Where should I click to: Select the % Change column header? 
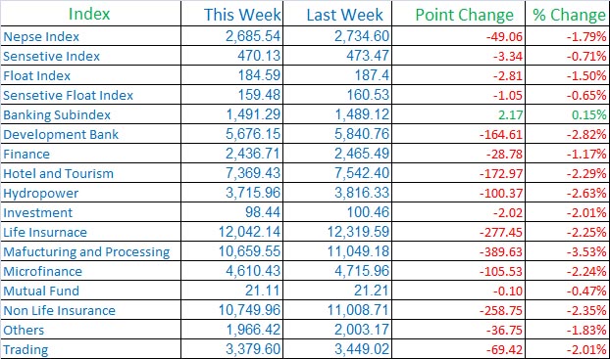click(x=569, y=15)
